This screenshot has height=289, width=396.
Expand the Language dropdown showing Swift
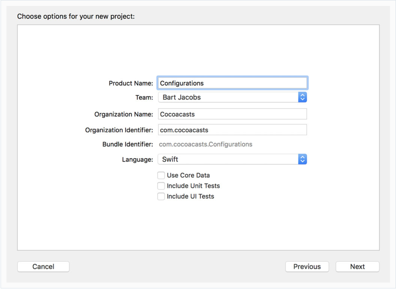228,159
